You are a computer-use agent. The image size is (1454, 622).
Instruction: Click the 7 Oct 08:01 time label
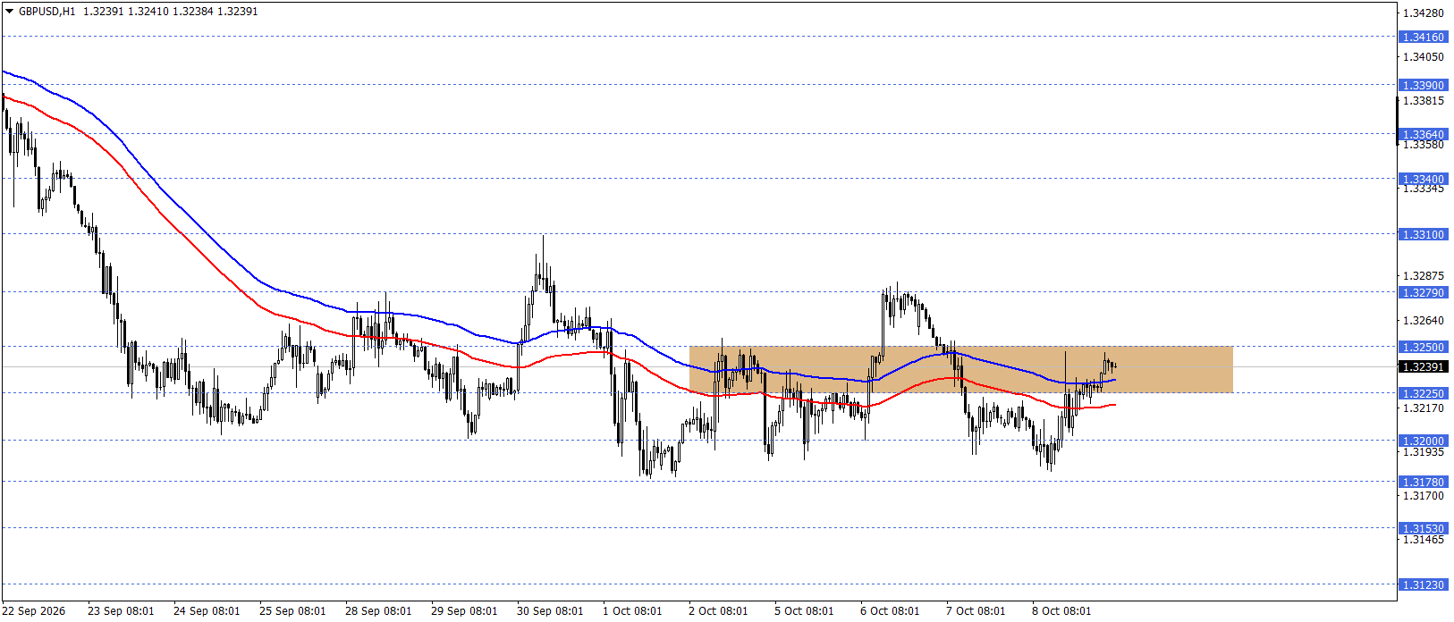976,611
